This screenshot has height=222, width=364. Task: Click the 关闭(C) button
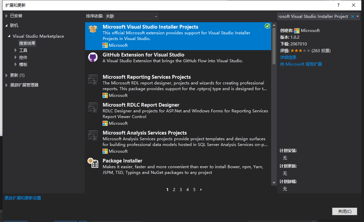[x=344, y=211]
